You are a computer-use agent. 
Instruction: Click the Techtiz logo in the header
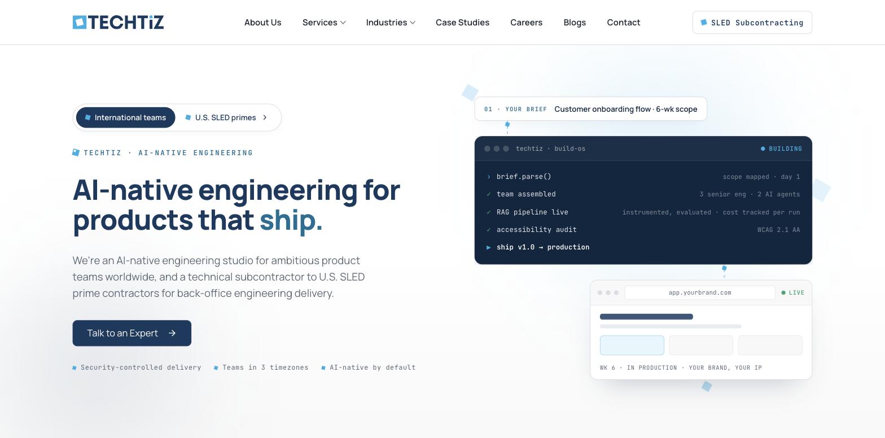coord(118,22)
